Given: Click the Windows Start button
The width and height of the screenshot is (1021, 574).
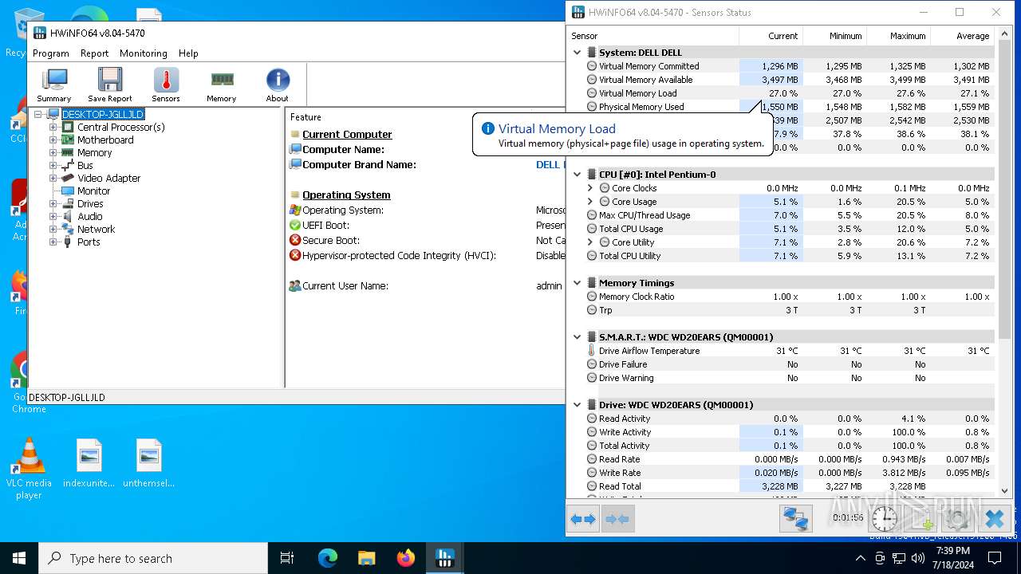Looking at the screenshot, I should point(19,558).
